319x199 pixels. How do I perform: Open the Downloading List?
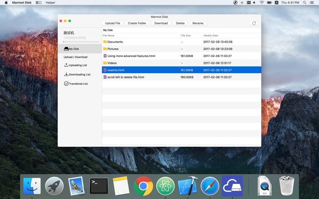click(77, 74)
